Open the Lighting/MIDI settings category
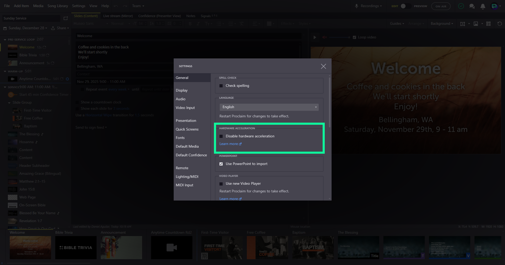 [x=187, y=177]
